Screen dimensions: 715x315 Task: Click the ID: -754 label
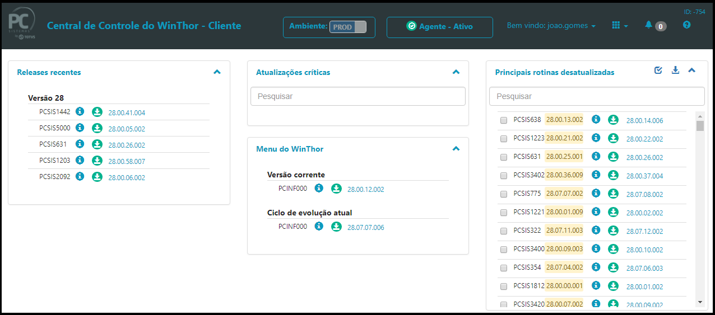[694, 12]
